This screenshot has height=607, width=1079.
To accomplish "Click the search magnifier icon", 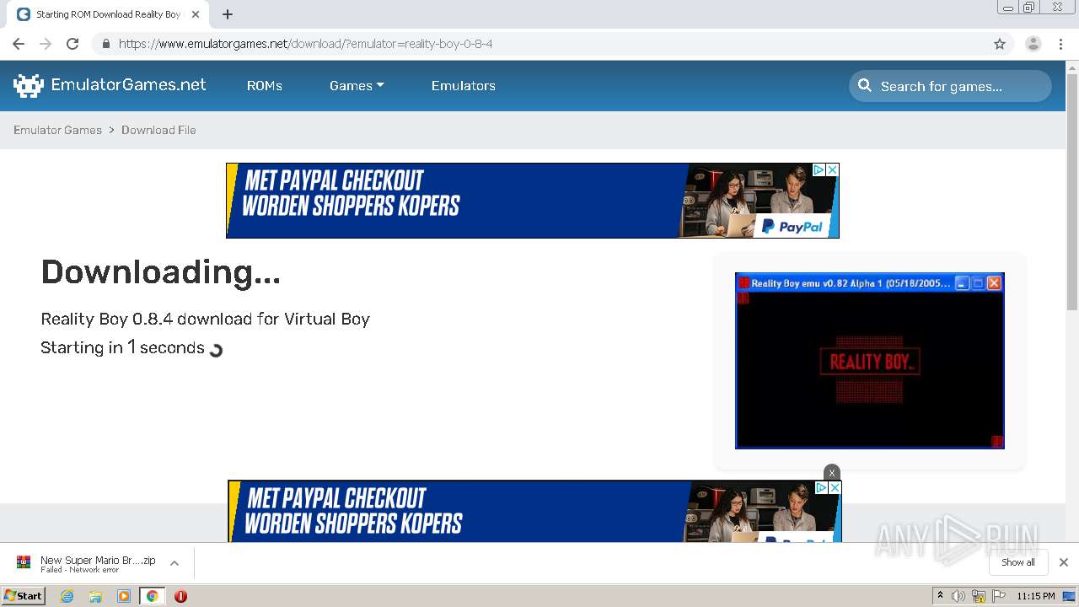I will click(x=865, y=85).
